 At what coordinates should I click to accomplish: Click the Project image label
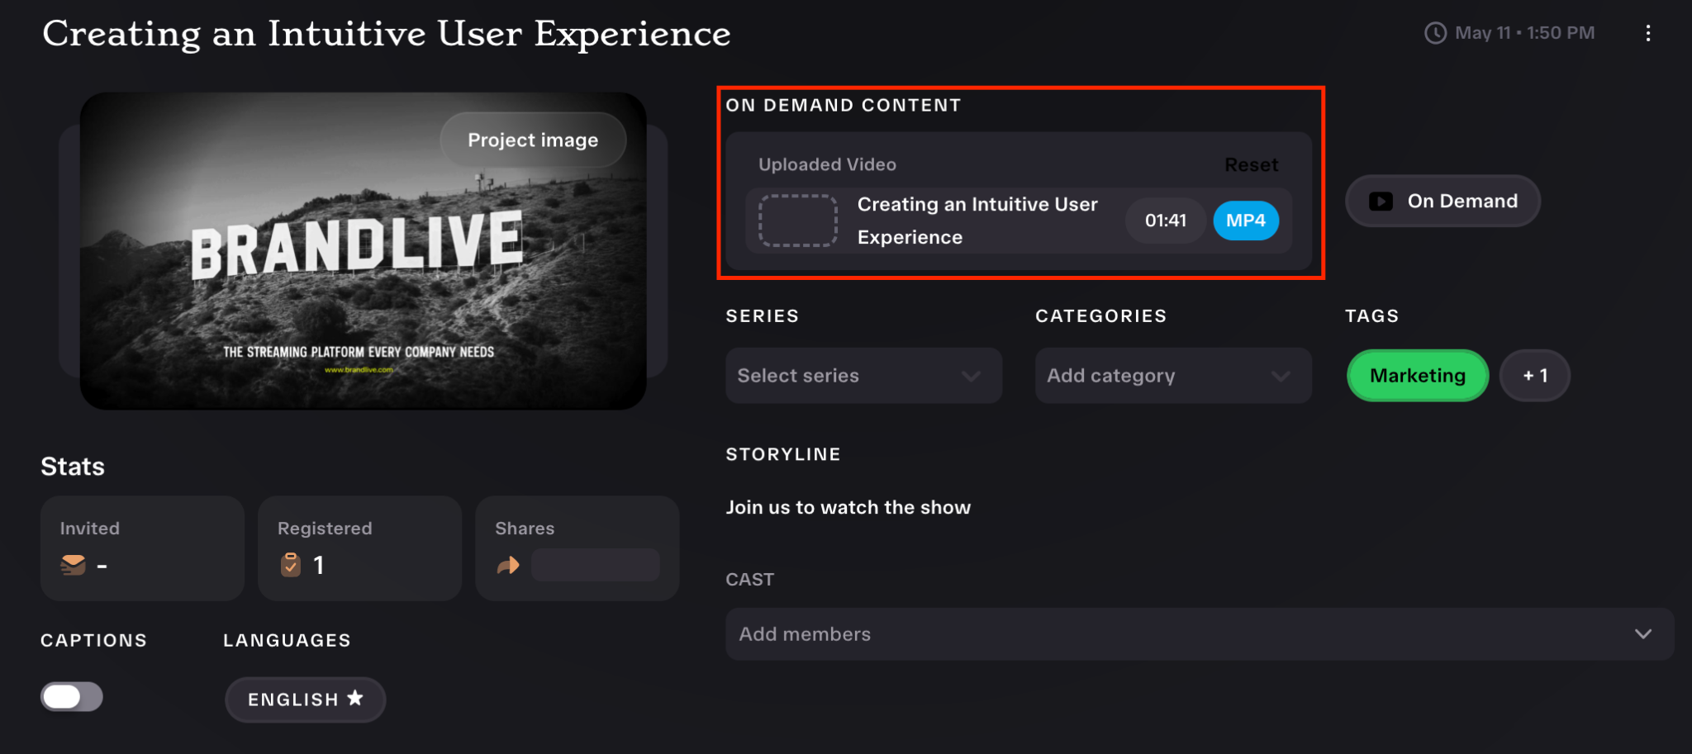533,140
